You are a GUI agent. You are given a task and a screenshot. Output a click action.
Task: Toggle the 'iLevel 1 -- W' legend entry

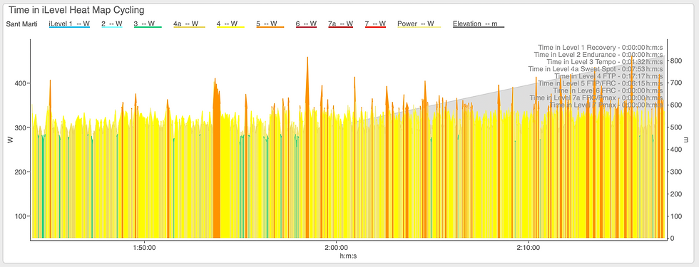point(69,23)
